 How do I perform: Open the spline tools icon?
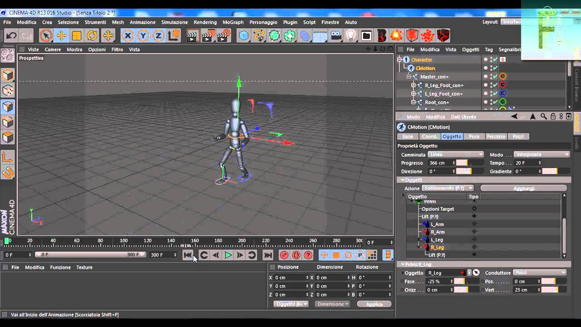point(259,35)
